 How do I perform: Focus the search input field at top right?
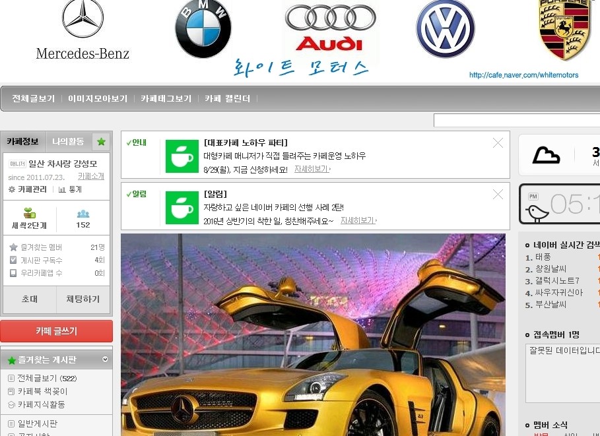tap(517, 120)
